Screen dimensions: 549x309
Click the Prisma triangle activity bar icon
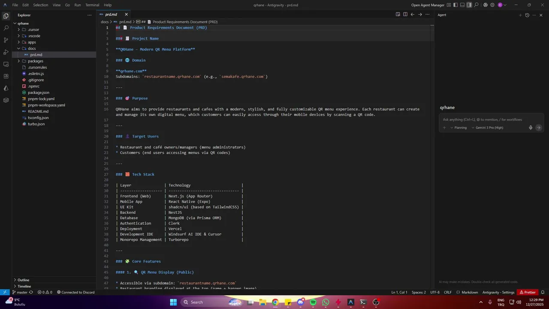[6, 88]
